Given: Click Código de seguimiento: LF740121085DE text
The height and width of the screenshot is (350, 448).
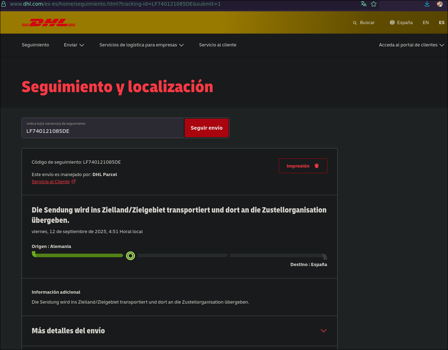Looking at the screenshot, I should pos(76,162).
